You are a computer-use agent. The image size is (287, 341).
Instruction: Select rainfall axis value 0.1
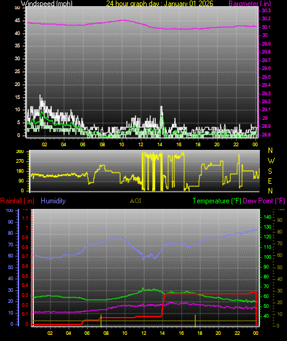pos(25,314)
